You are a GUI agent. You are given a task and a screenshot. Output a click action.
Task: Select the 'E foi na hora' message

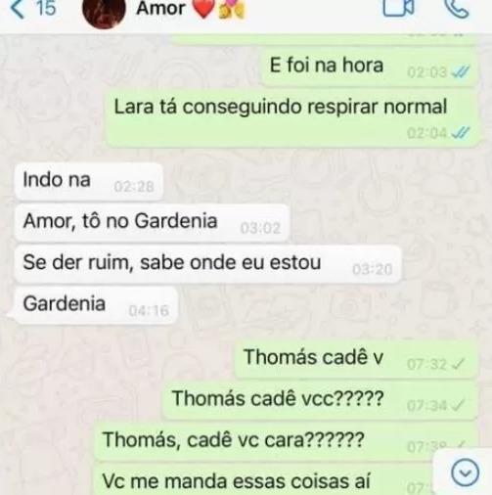coord(370,67)
